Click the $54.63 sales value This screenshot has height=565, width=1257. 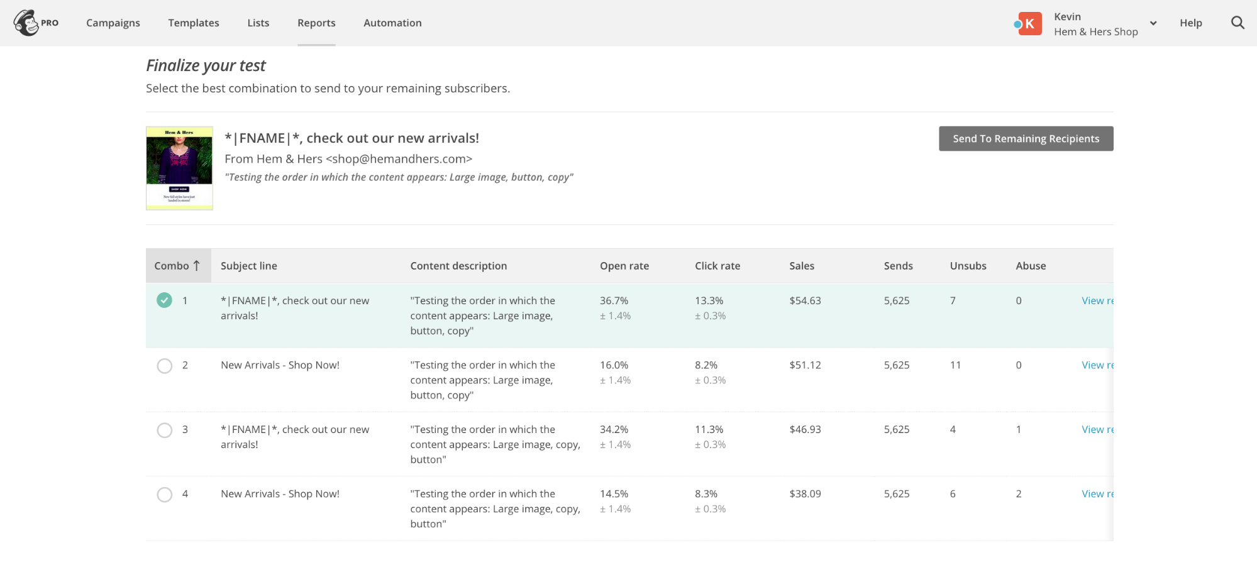click(x=805, y=300)
